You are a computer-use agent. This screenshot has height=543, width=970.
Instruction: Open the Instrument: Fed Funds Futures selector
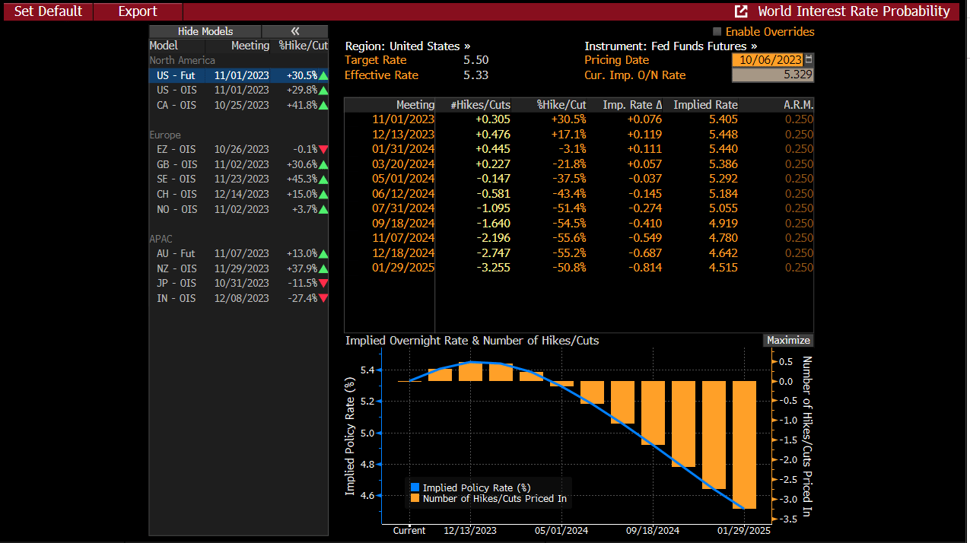click(660, 46)
